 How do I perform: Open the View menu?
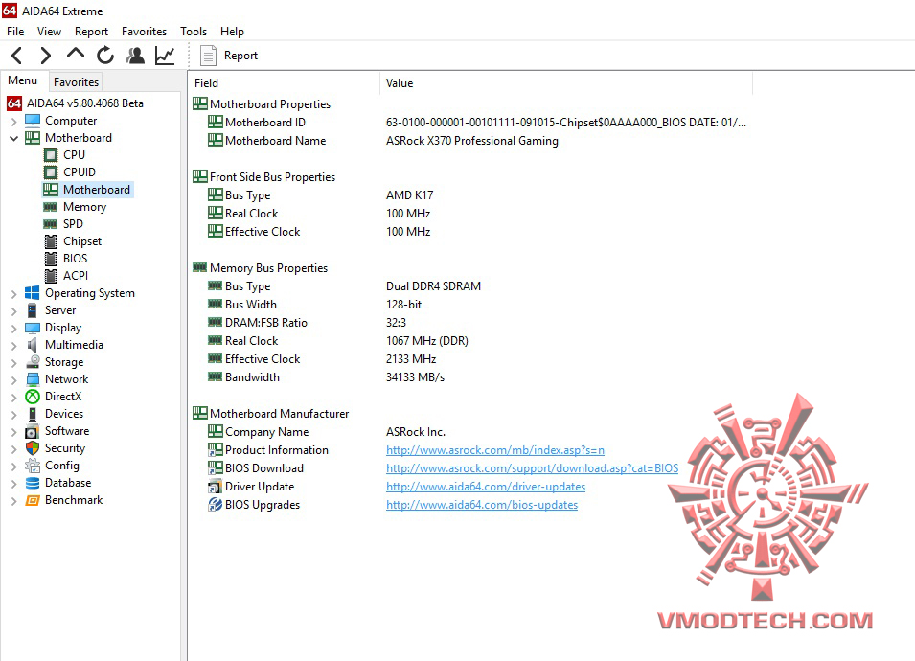(x=49, y=32)
